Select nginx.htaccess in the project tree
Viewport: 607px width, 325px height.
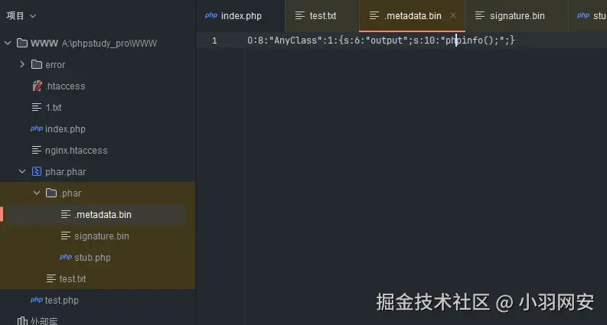coord(77,151)
